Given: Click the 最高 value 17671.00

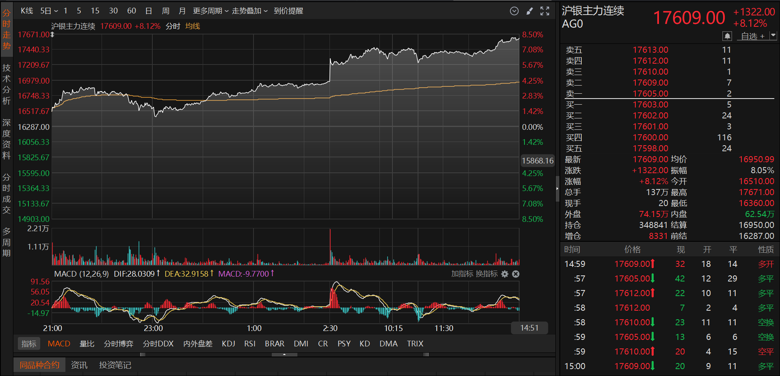Looking at the screenshot, I should pyautogui.click(x=756, y=192).
